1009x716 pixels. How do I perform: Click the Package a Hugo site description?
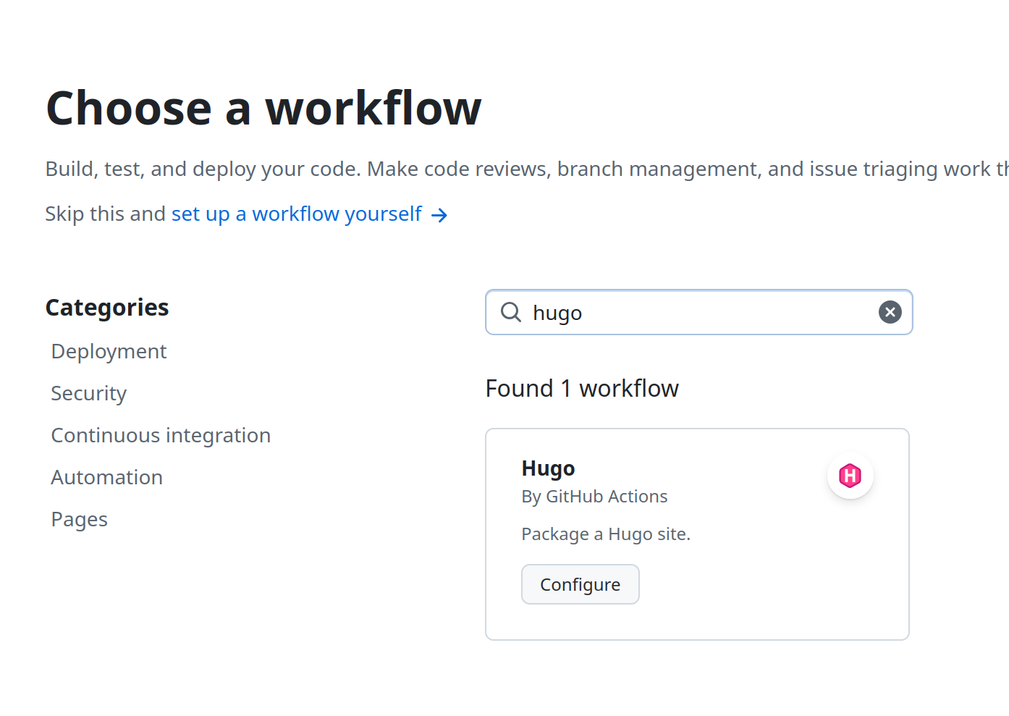(606, 534)
